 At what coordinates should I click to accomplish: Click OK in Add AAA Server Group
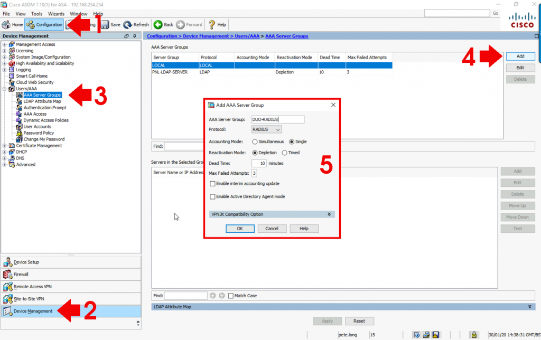pyautogui.click(x=240, y=229)
